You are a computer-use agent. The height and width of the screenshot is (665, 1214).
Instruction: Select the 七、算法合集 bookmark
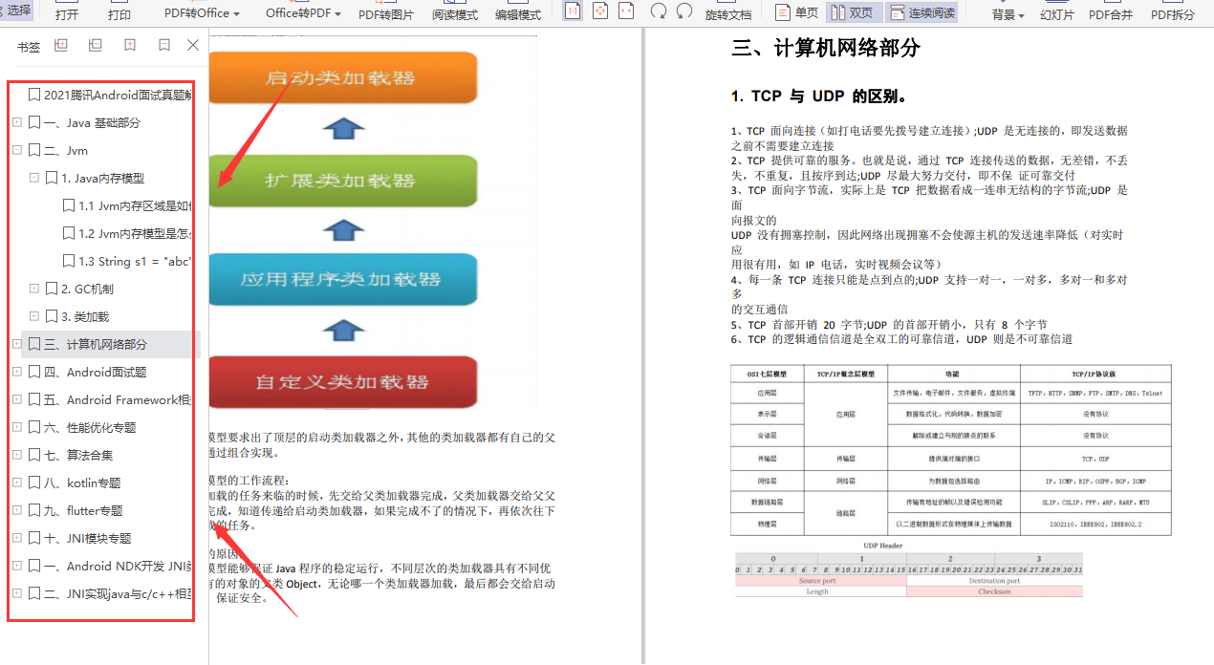(x=71, y=455)
